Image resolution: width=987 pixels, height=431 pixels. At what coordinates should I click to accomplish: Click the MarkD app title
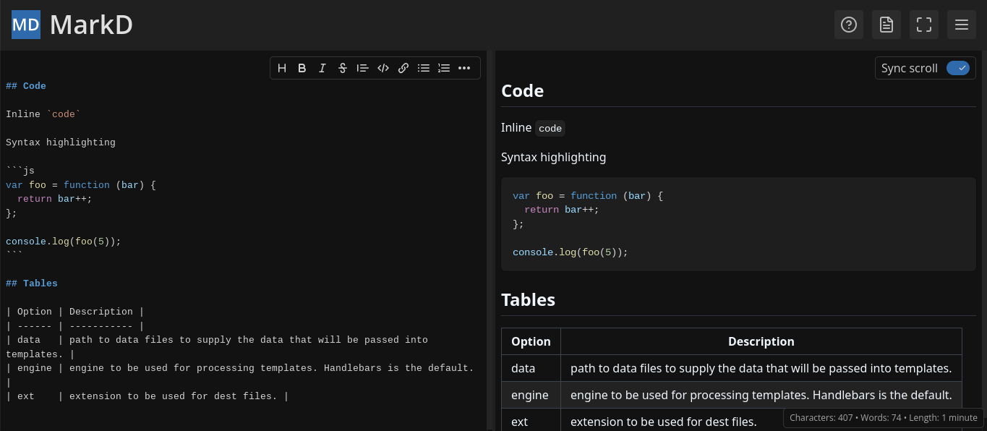[91, 25]
